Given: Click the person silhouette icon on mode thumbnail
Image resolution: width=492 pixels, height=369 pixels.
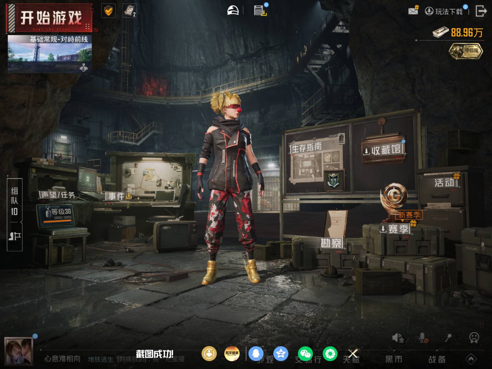Looking at the screenshot, I should (84, 67).
